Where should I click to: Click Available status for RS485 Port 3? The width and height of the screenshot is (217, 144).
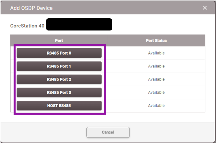(156, 93)
